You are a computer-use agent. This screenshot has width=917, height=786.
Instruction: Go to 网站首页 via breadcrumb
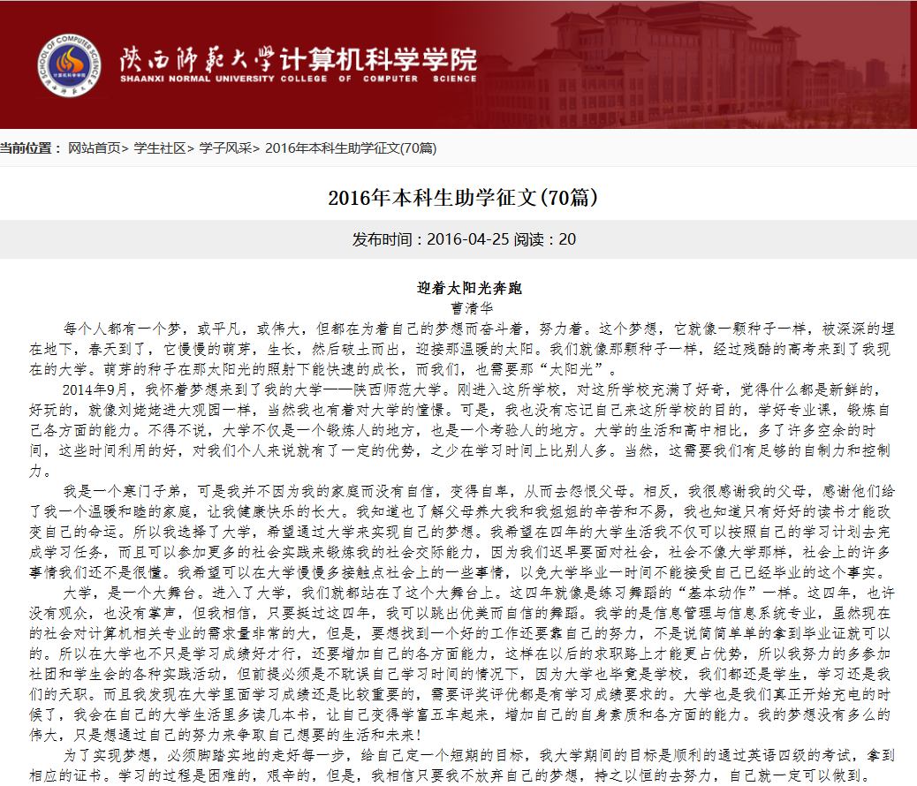click(95, 148)
